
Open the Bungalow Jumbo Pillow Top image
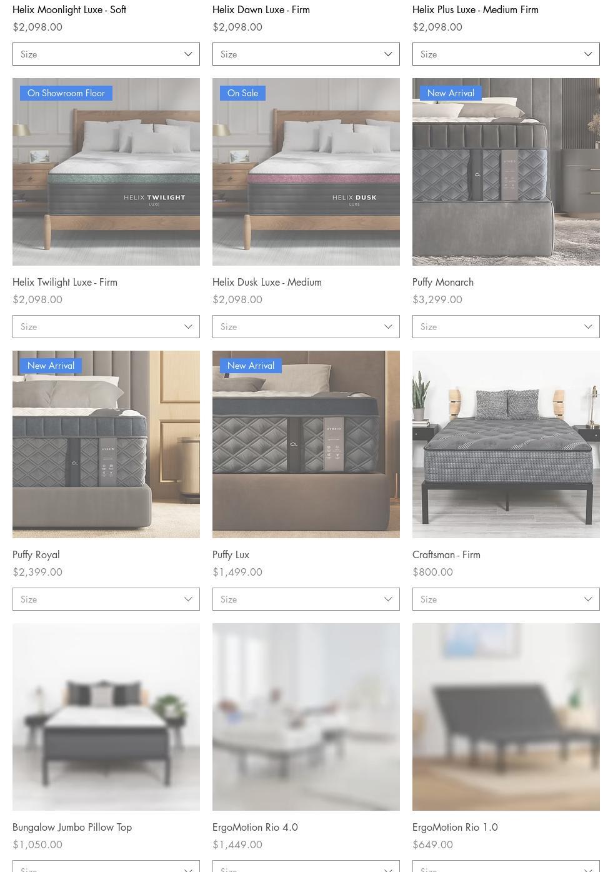106,717
